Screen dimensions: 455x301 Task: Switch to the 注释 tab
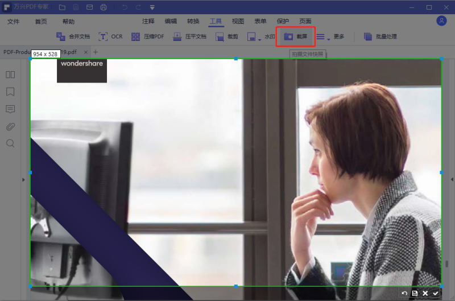point(148,21)
